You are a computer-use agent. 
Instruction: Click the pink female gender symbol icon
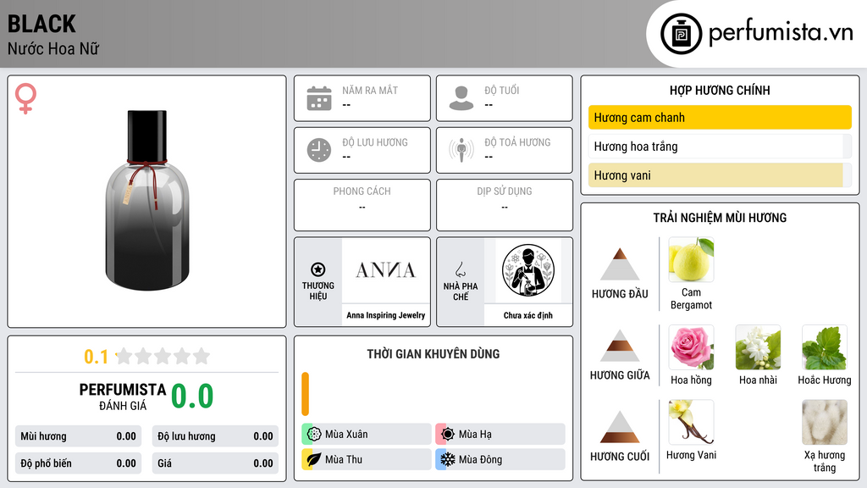(25, 98)
